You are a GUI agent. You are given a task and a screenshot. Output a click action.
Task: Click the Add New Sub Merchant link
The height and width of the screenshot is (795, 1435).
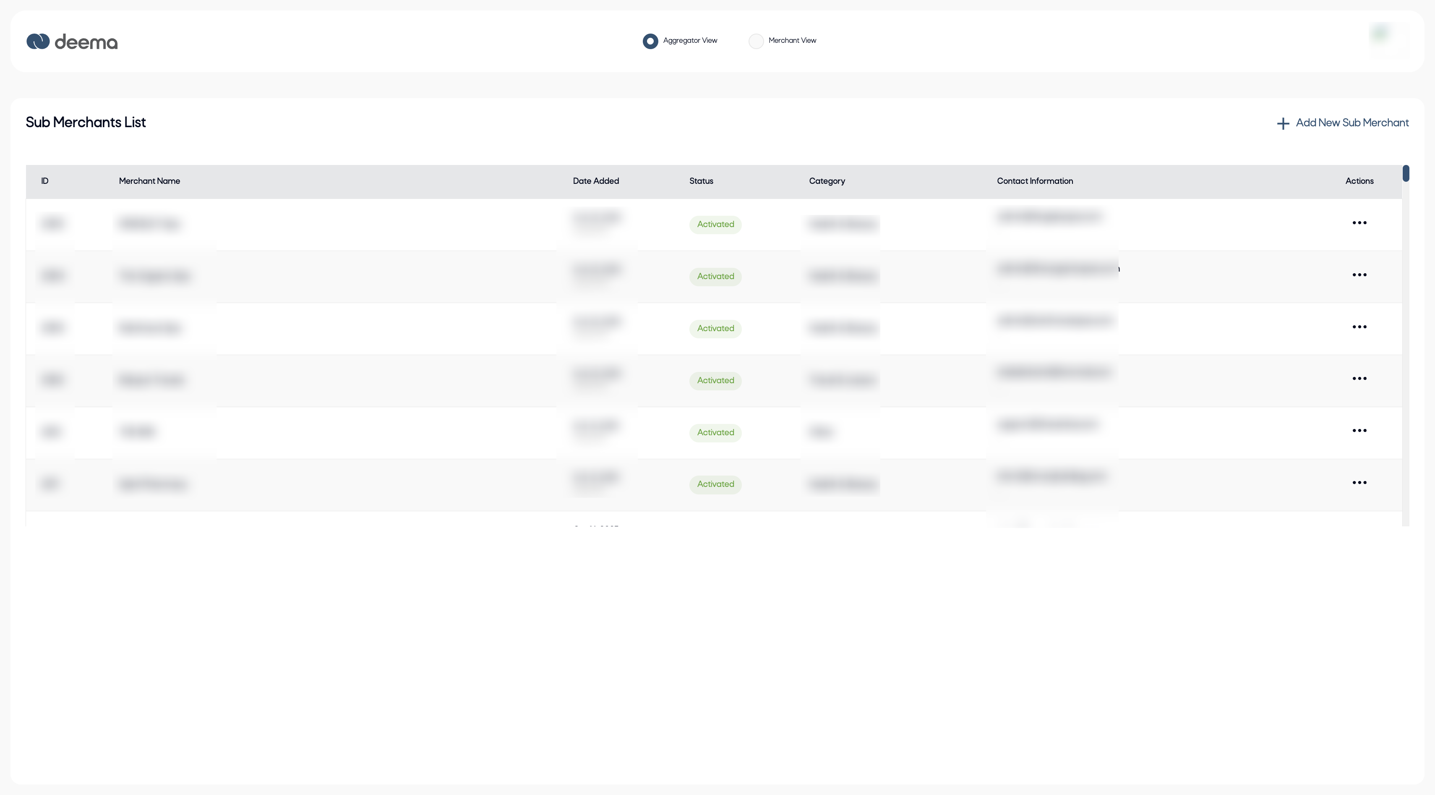tap(1352, 123)
